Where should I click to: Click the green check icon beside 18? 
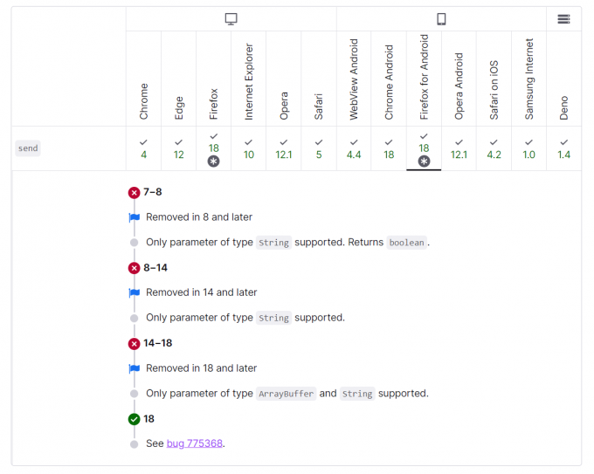coord(135,419)
